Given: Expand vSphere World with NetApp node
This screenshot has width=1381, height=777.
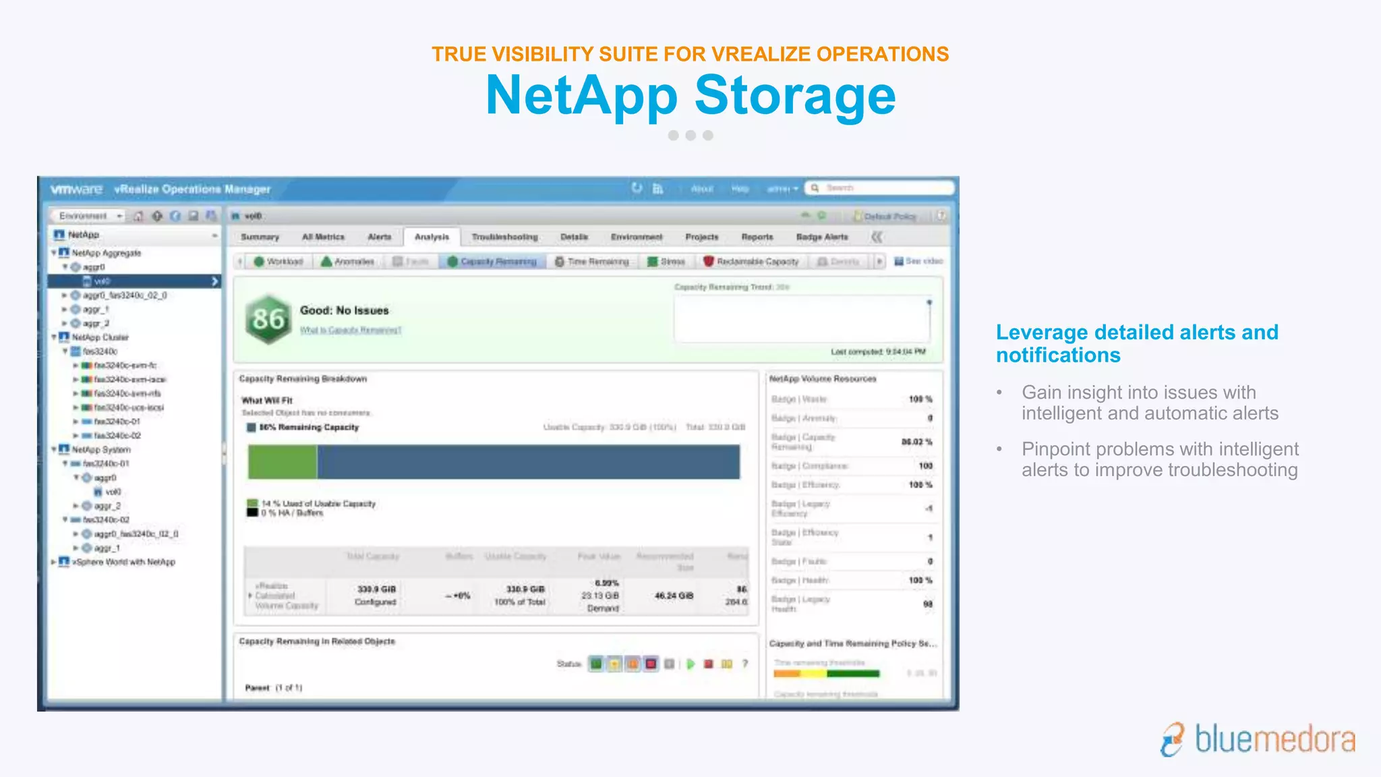Looking at the screenshot, I should 54,562.
